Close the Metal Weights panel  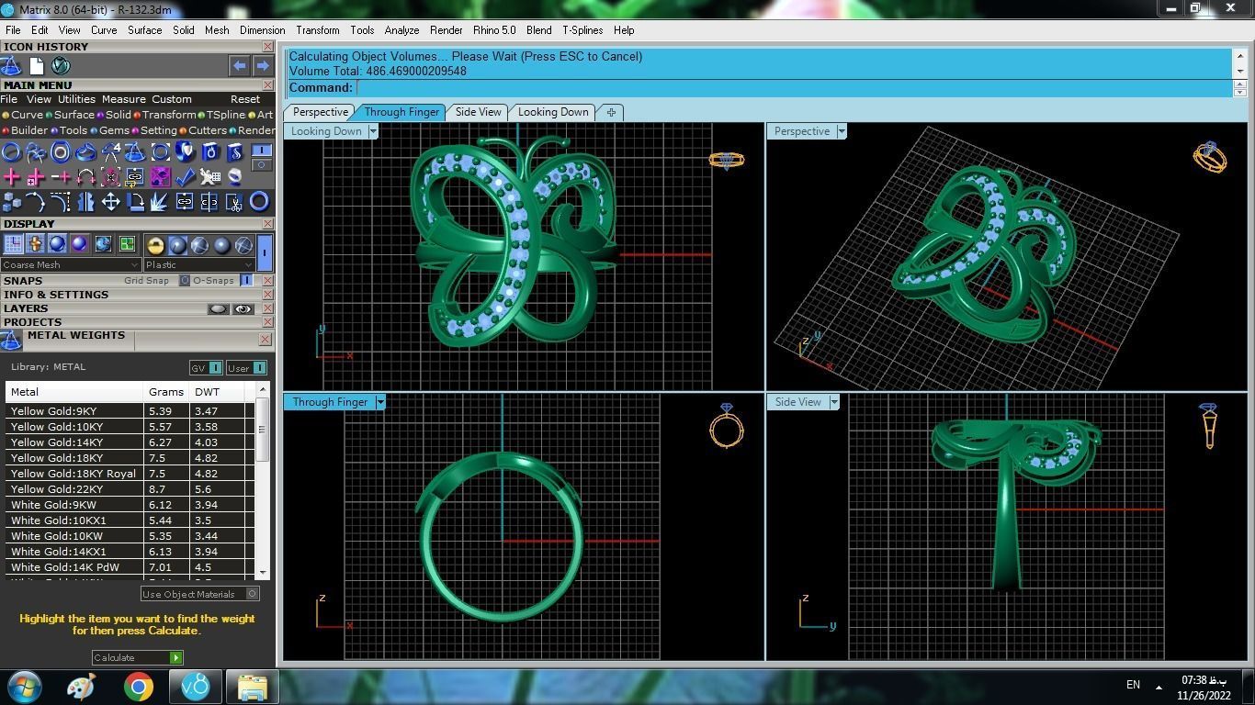point(265,340)
